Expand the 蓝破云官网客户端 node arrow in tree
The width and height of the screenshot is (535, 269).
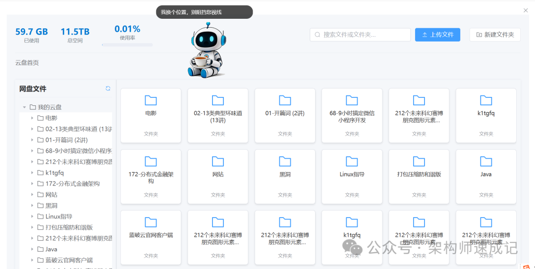pos(32,260)
